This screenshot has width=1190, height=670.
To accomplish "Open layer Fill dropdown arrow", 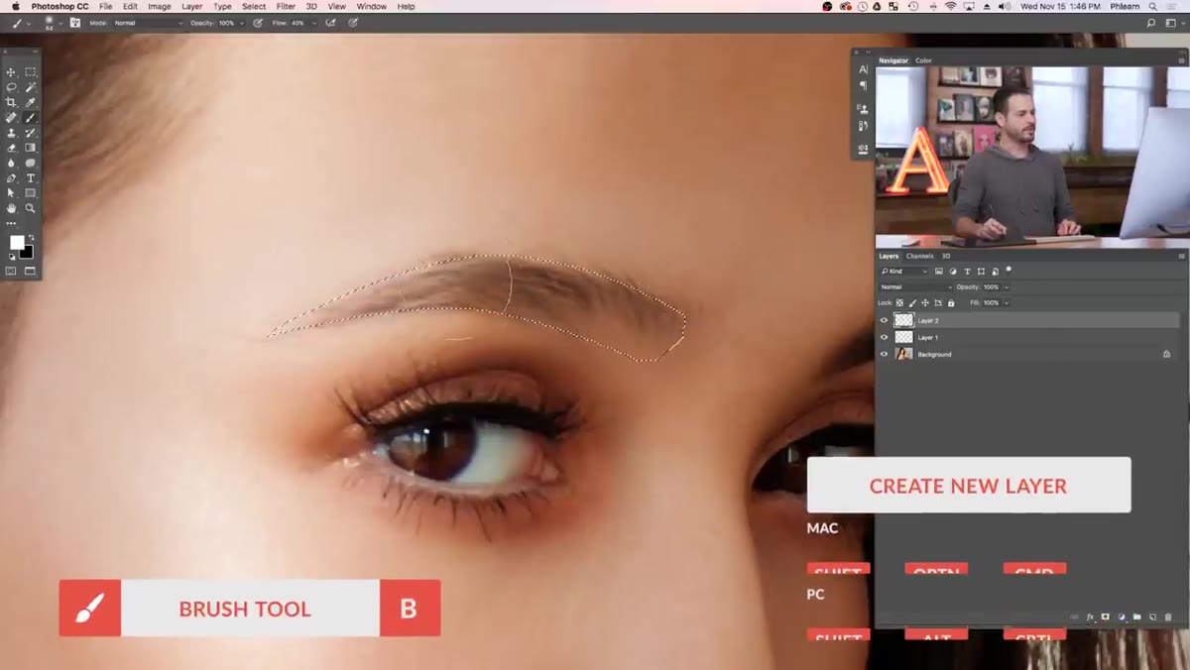I will coord(1006,302).
